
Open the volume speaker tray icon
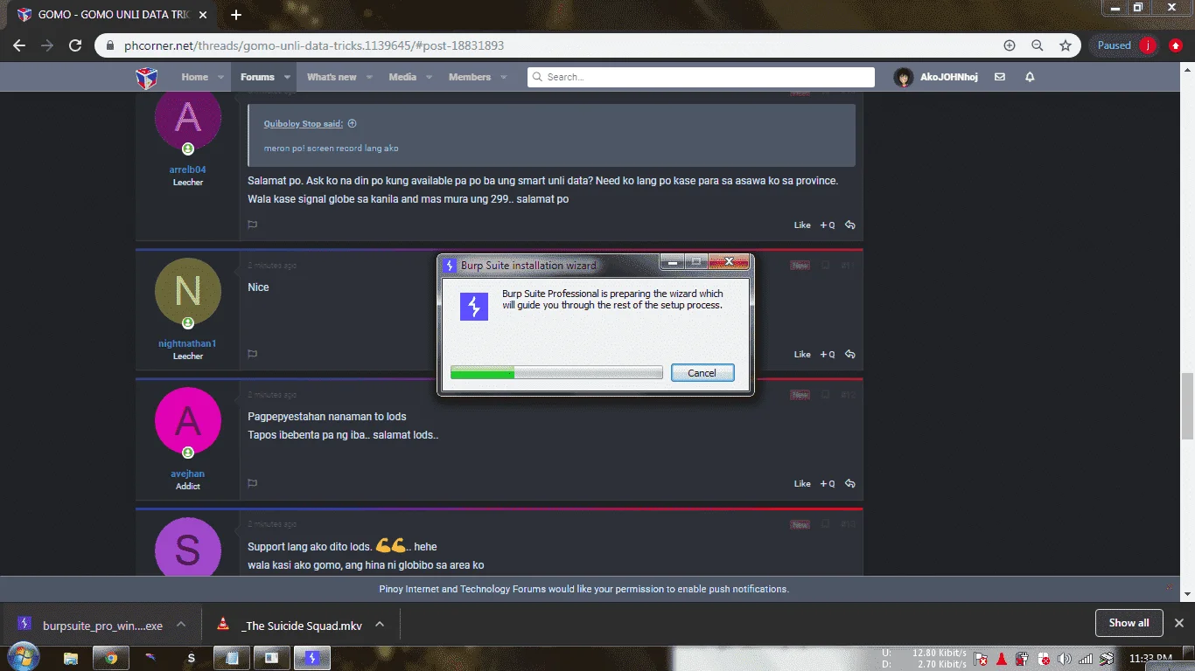coord(1065,659)
